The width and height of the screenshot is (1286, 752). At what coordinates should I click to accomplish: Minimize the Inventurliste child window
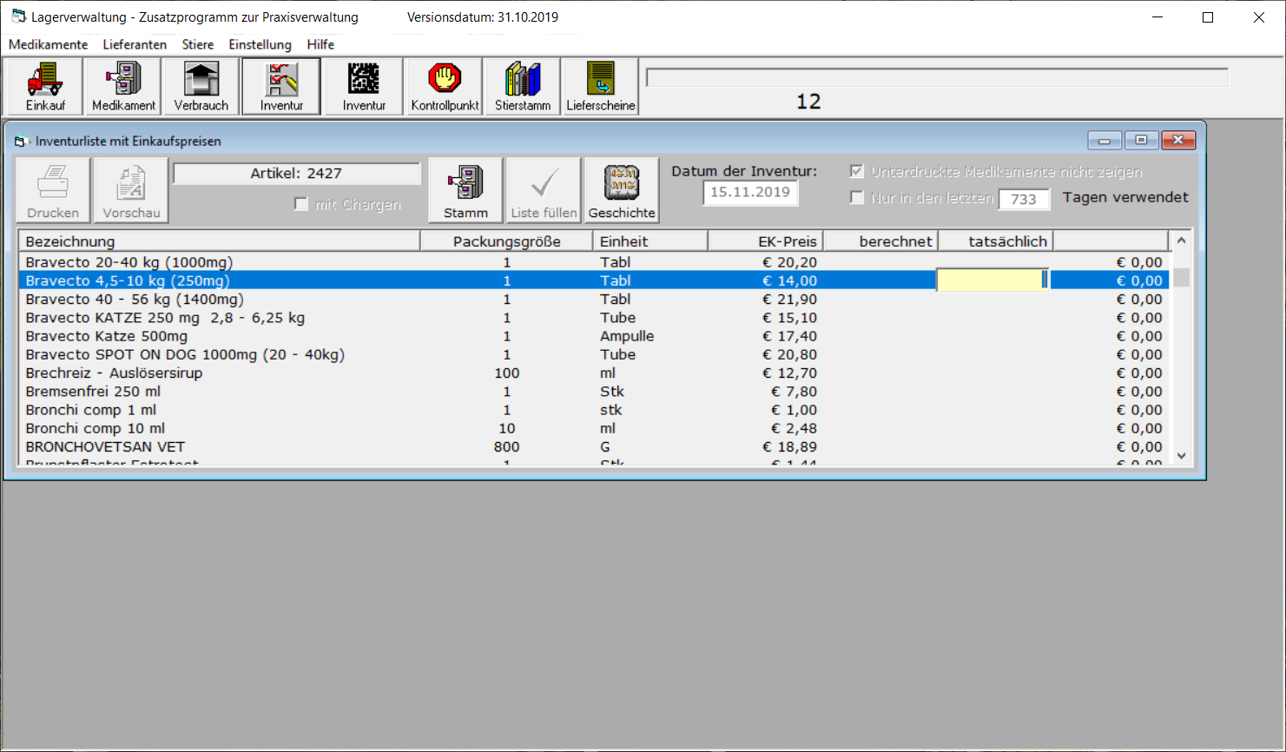pyautogui.click(x=1105, y=141)
